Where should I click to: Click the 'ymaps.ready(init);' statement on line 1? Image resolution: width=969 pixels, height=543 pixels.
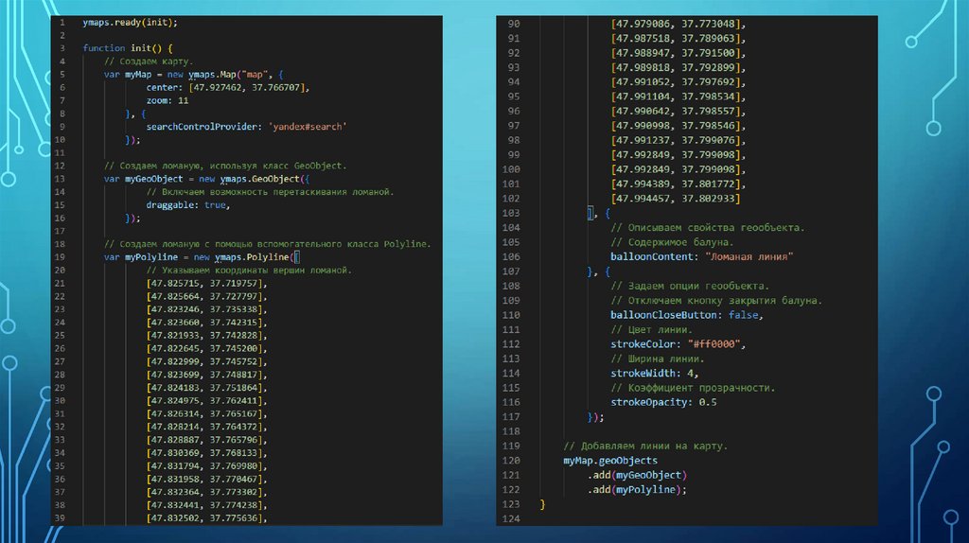pos(129,22)
